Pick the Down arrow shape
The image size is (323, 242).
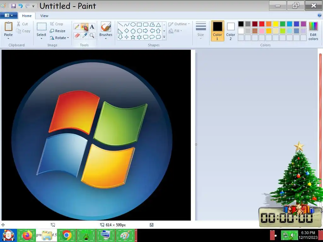120,37
